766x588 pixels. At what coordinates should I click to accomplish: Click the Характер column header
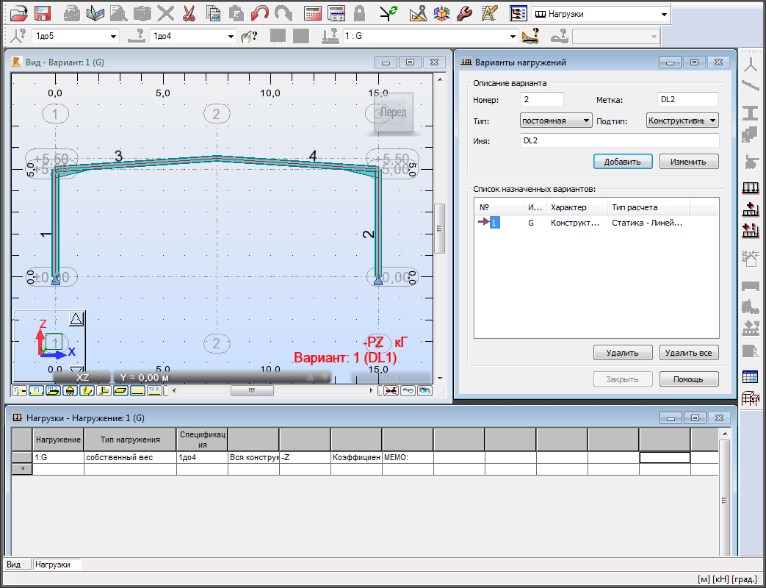tap(577, 207)
